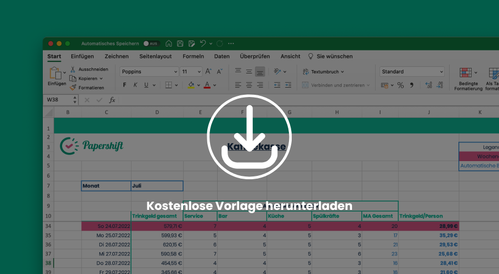Viewport: 499px width, 274px height.
Task: Toggle bold formatting (F)
Action: [124, 85]
